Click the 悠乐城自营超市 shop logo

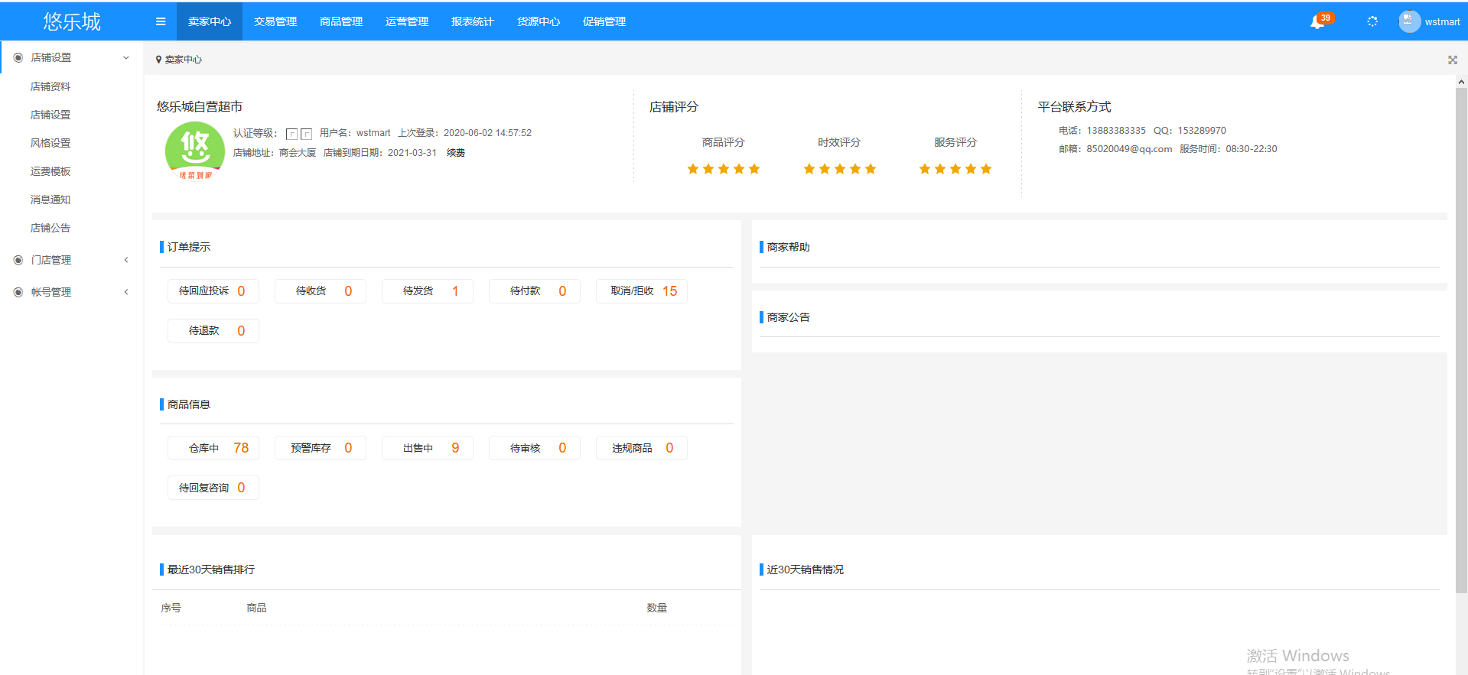pos(195,151)
